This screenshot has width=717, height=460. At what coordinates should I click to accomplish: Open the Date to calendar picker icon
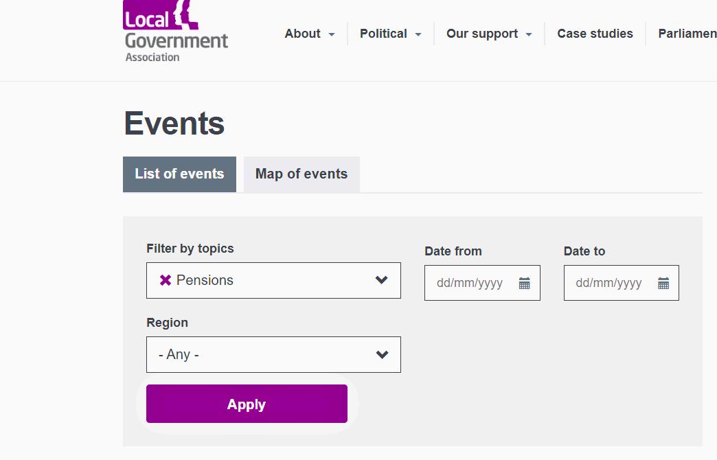pyautogui.click(x=663, y=283)
